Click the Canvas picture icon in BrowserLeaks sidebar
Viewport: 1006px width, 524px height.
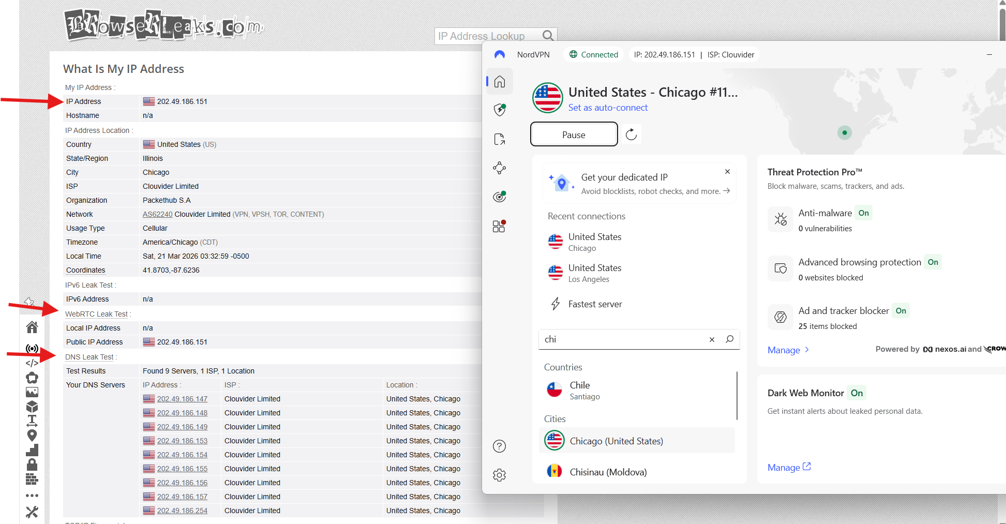(32, 392)
